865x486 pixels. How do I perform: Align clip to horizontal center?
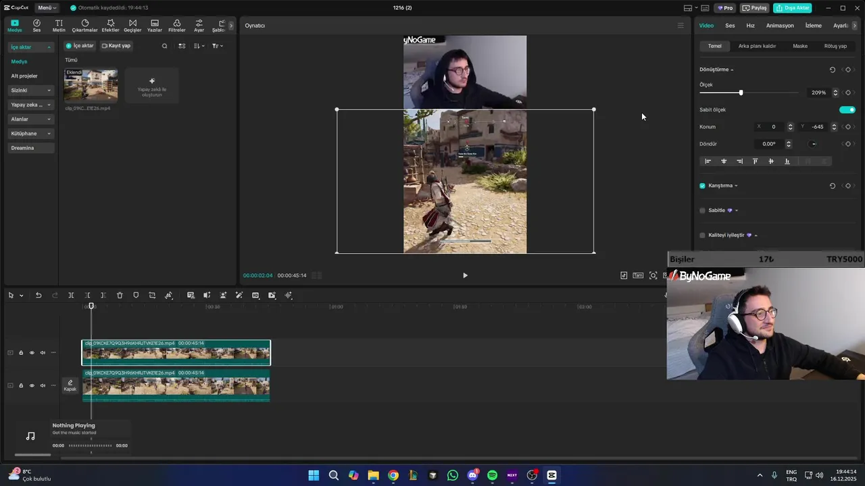[724, 161]
